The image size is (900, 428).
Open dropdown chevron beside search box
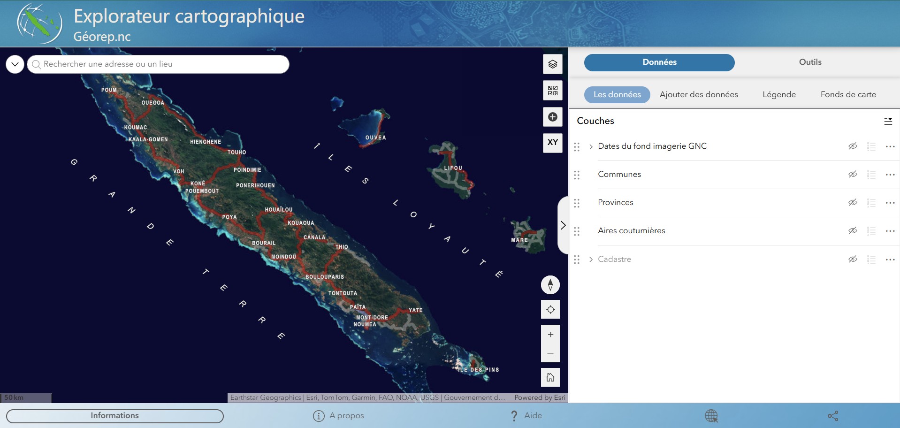15,64
